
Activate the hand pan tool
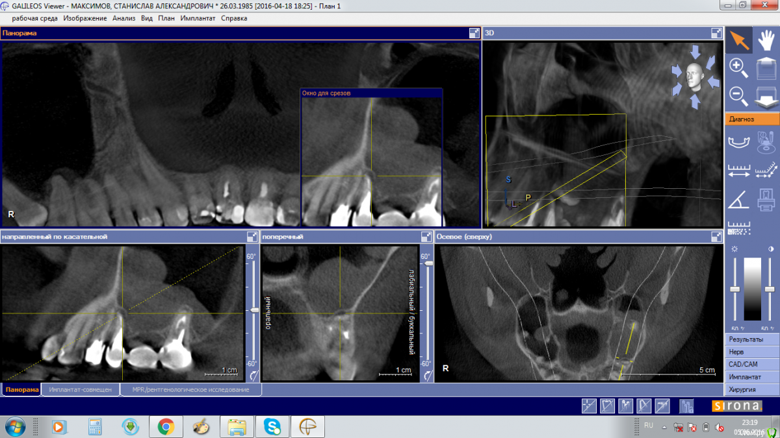point(766,40)
